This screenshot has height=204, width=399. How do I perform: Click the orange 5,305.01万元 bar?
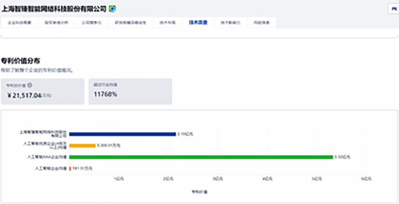click(82, 146)
